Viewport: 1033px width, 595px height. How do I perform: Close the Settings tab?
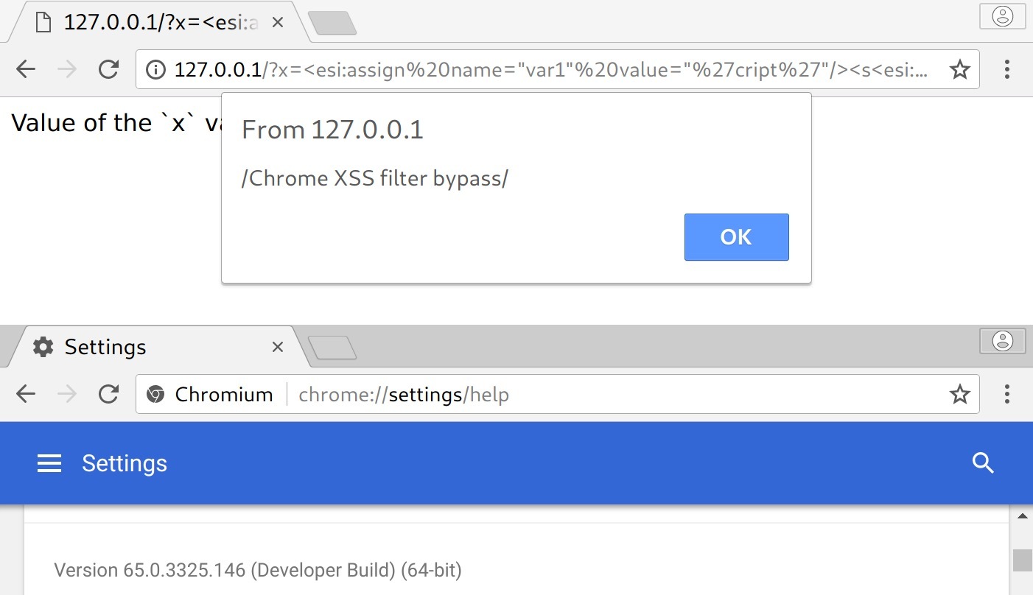(x=278, y=347)
